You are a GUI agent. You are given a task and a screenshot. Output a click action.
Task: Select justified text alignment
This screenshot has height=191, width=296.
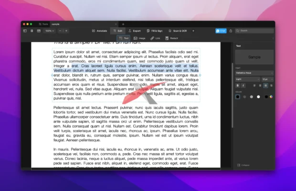click(265, 85)
